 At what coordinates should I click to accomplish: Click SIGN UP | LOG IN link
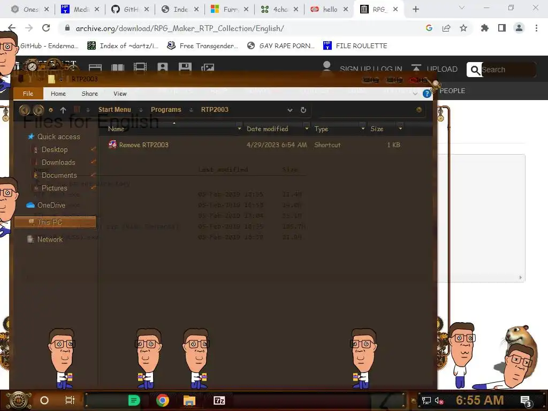[x=371, y=69]
